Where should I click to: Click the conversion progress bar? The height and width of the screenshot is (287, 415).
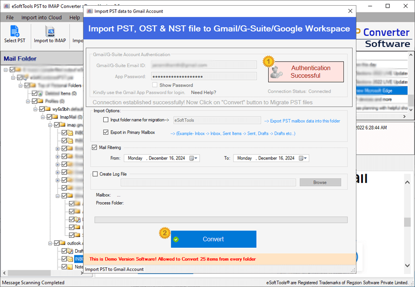[x=221, y=220]
